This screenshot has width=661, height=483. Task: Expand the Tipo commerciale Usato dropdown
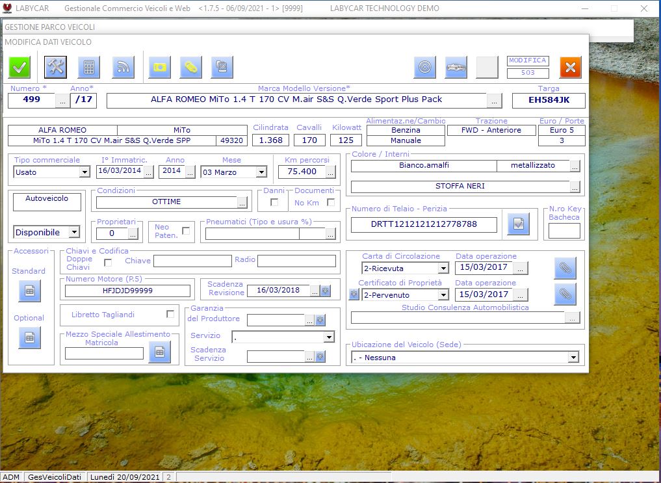click(84, 172)
